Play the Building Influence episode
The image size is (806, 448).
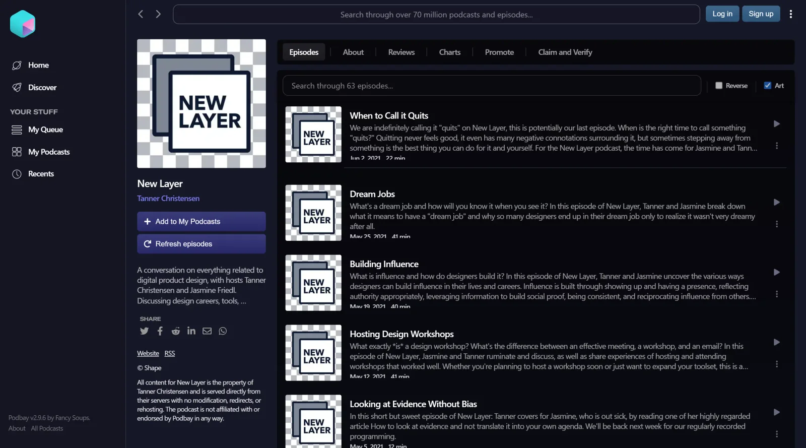[777, 272]
